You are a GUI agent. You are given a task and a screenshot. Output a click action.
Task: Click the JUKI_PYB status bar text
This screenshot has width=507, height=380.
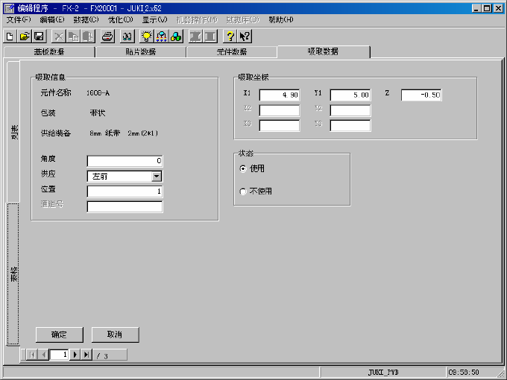point(383,373)
